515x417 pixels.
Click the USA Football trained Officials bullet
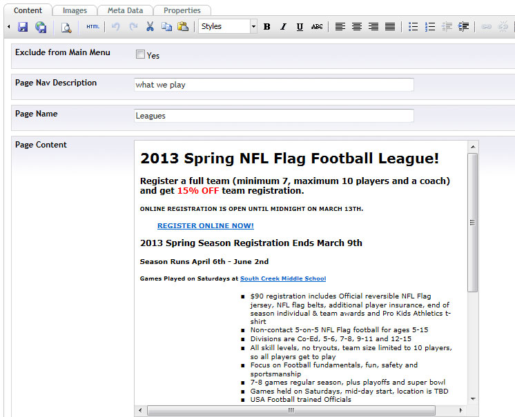point(300,400)
